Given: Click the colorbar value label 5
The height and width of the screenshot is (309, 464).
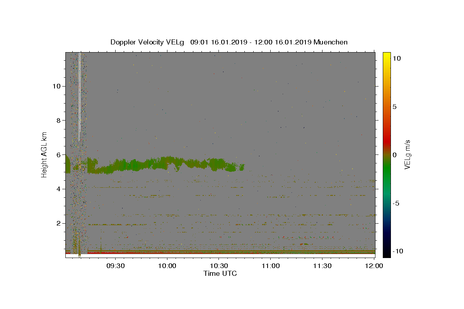Looking at the screenshot, I should pos(394,107).
